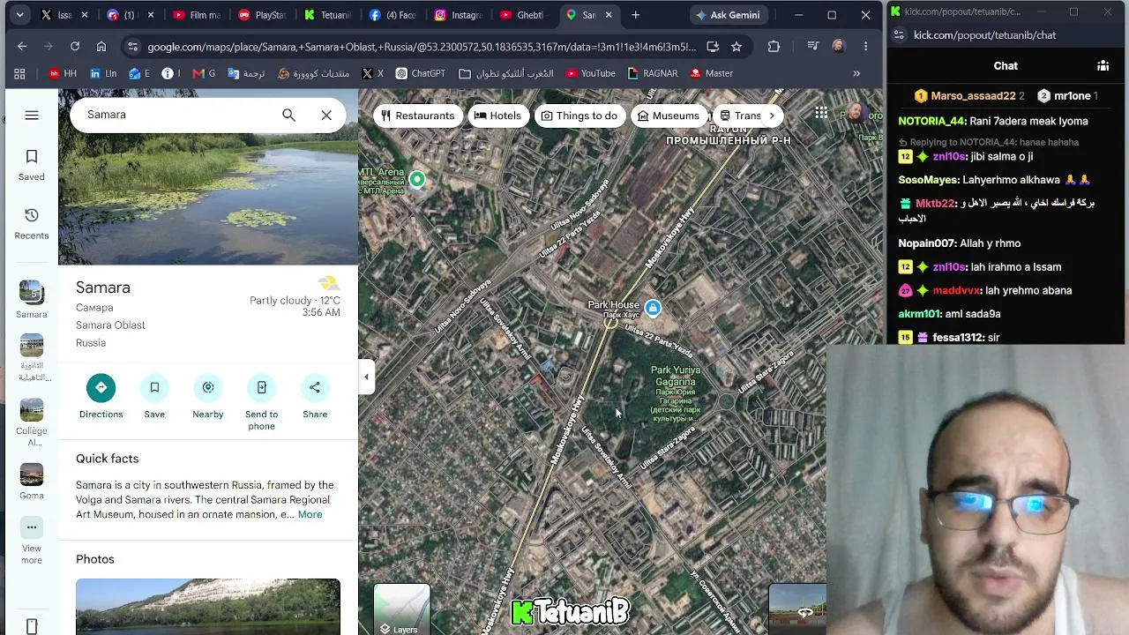This screenshot has height=635, width=1129.
Task: Select the MTL Arena map pin
Action: pos(417,180)
